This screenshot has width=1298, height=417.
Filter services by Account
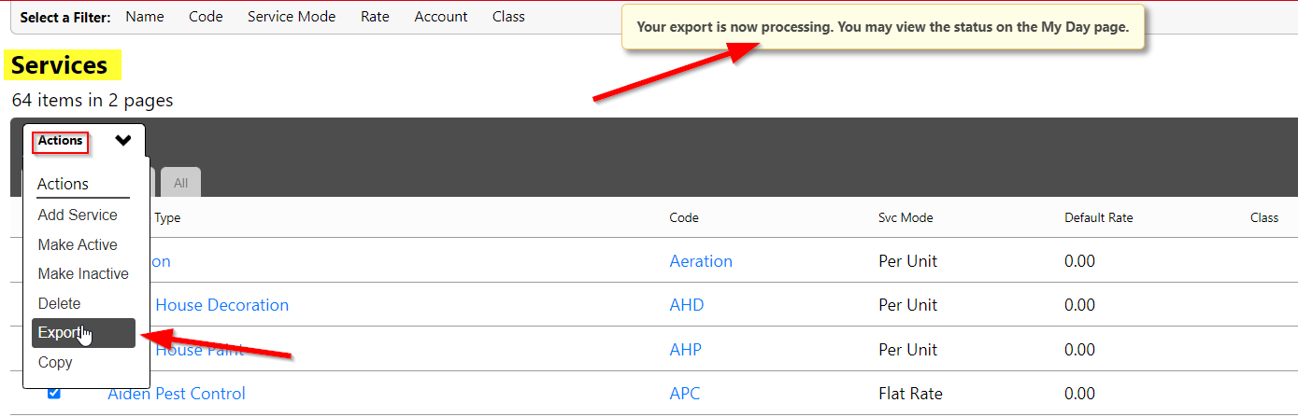441,16
